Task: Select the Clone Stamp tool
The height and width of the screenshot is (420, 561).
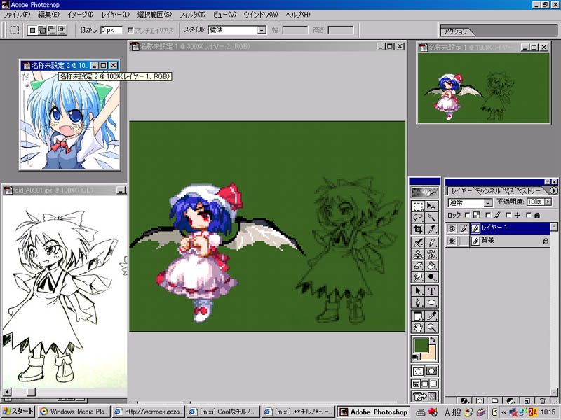Action: [x=418, y=254]
